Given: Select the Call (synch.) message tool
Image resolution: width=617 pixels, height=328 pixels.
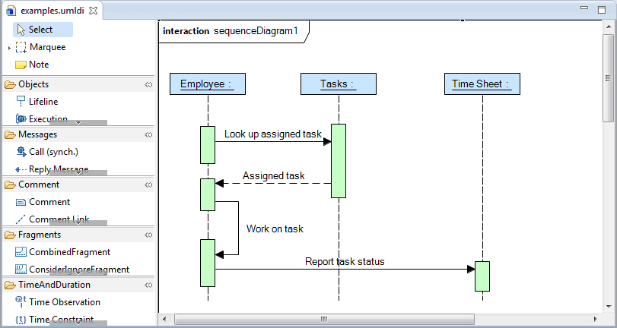Looking at the screenshot, I should pyautogui.click(x=52, y=152).
